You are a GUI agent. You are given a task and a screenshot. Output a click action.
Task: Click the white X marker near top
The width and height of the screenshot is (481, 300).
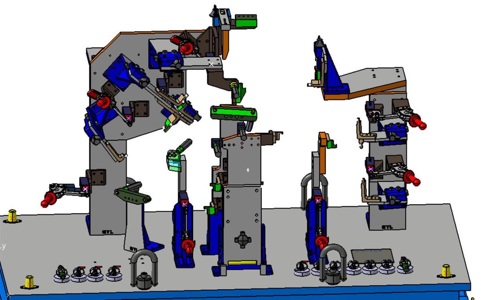click(x=211, y=64)
